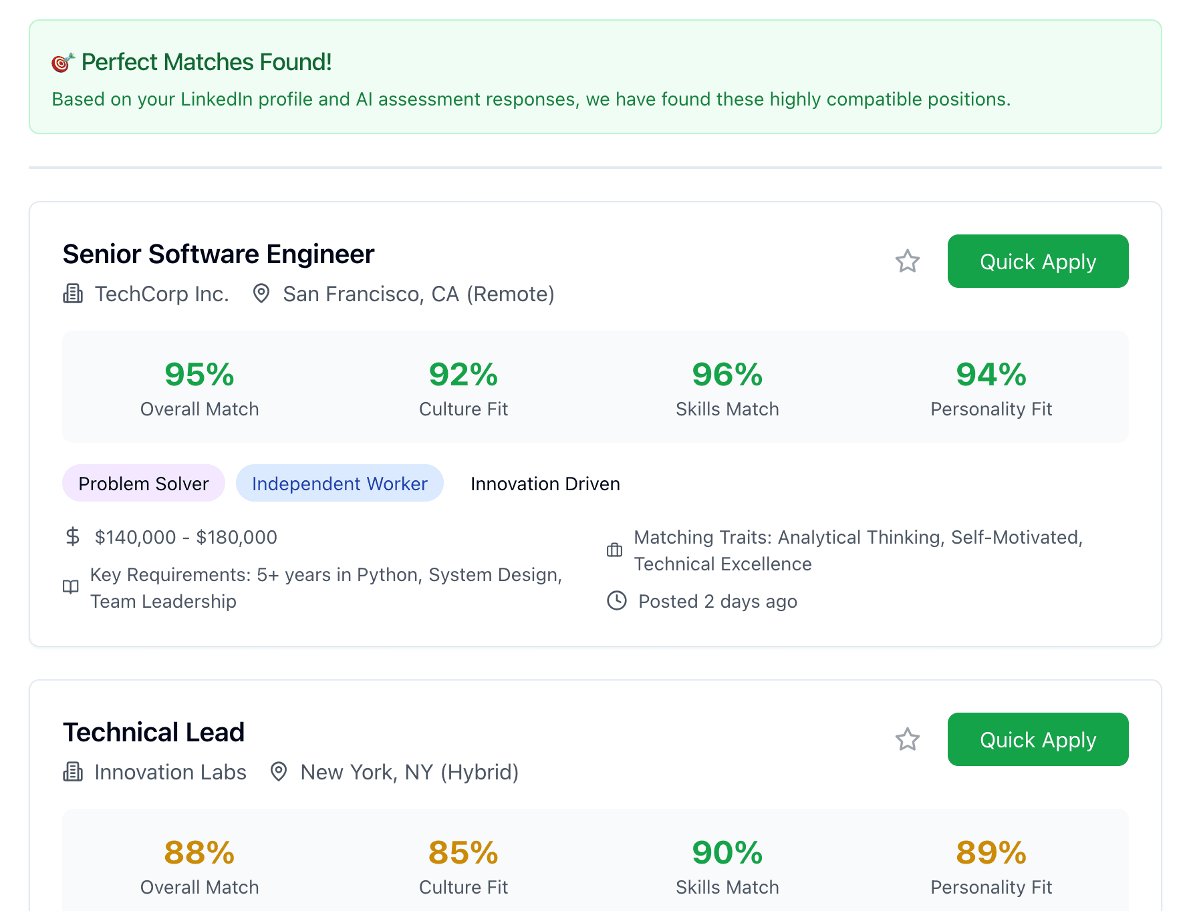Image resolution: width=1191 pixels, height=911 pixels.
Task: Click the New York location pin icon
Action: click(279, 772)
